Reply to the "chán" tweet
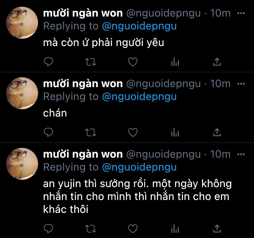The image size is (254, 238). point(48,132)
